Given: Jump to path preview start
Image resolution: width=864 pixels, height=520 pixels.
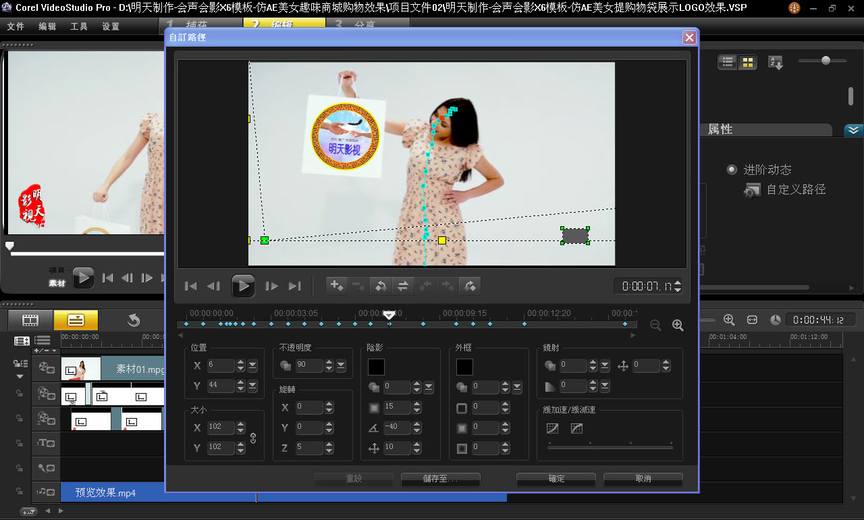Looking at the screenshot, I should click(x=191, y=286).
